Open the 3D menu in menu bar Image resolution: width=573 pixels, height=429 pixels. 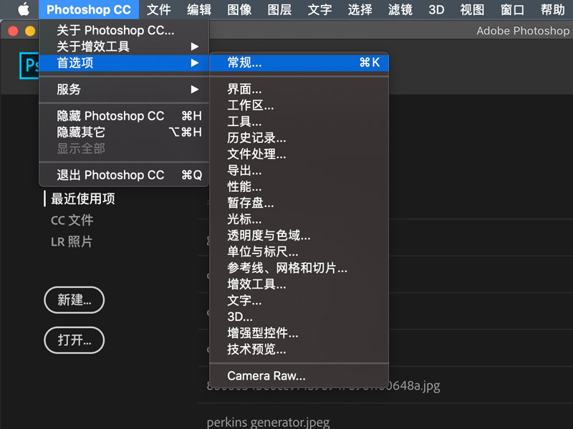(x=436, y=9)
